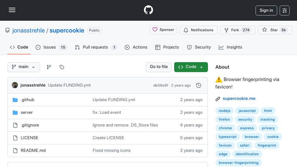Viewport: 297px width, 167px height.
Task: Star the supercookie repository
Action: point(275,30)
